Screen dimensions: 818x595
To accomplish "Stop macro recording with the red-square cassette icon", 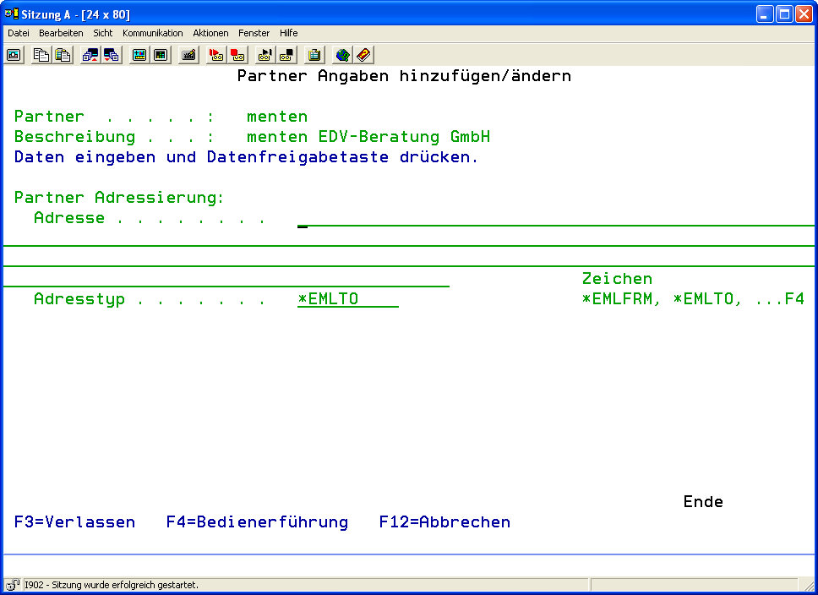I will pyautogui.click(x=238, y=55).
